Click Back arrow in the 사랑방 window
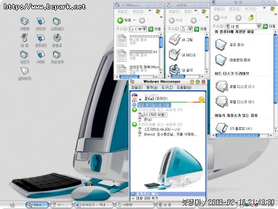The image size is (278, 209). point(172,20)
